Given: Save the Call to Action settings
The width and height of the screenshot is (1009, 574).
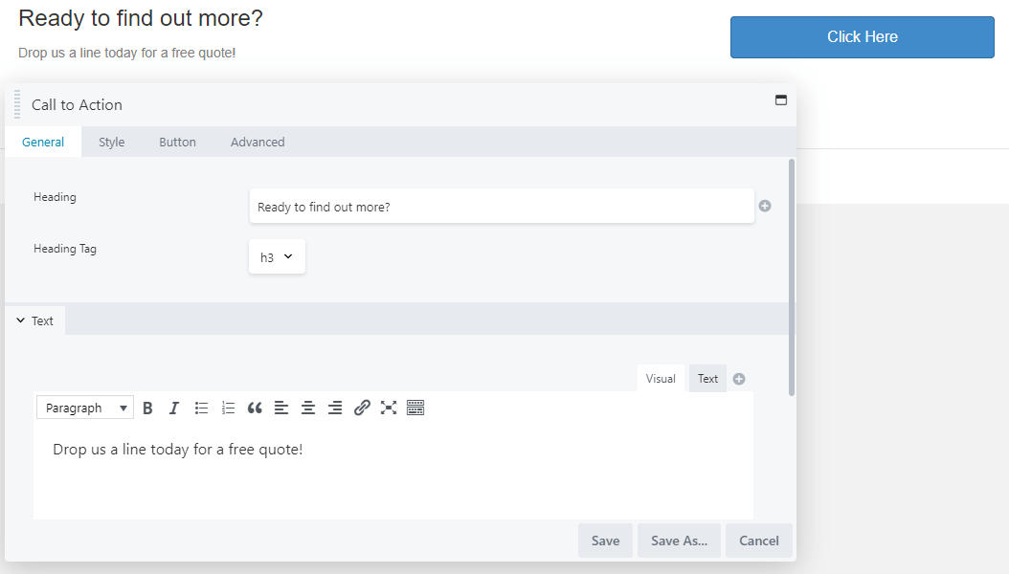Looking at the screenshot, I should (x=605, y=541).
